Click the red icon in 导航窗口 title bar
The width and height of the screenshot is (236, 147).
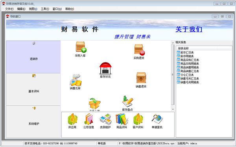tap(7, 16)
